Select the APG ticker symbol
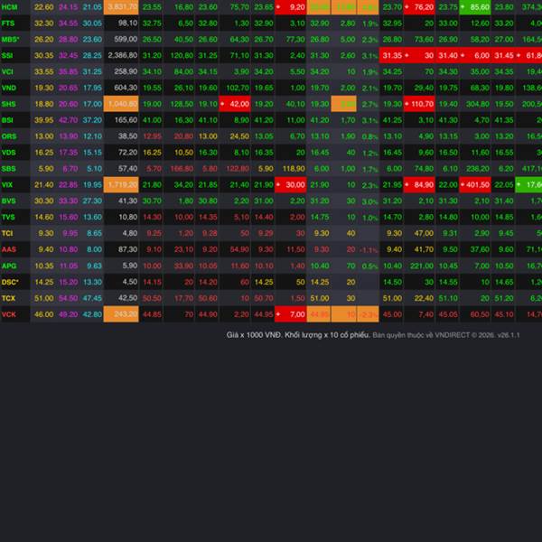This screenshot has width=542, height=542. (9, 266)
